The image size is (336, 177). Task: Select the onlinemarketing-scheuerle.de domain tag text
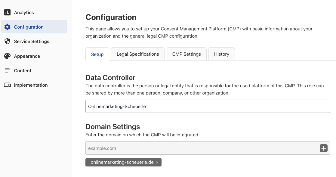122,162
